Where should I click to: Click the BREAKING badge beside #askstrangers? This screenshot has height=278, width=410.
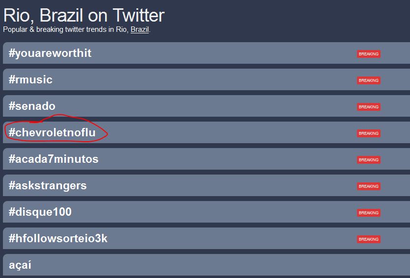click(369, 186)
